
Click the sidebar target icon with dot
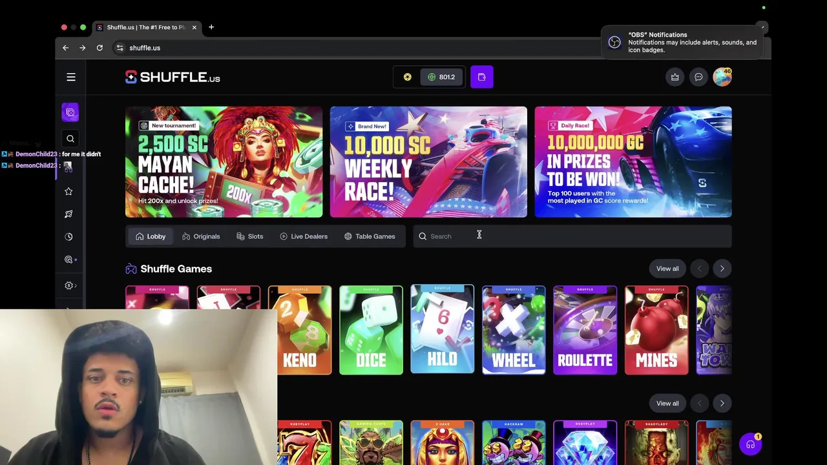(69, 260)
